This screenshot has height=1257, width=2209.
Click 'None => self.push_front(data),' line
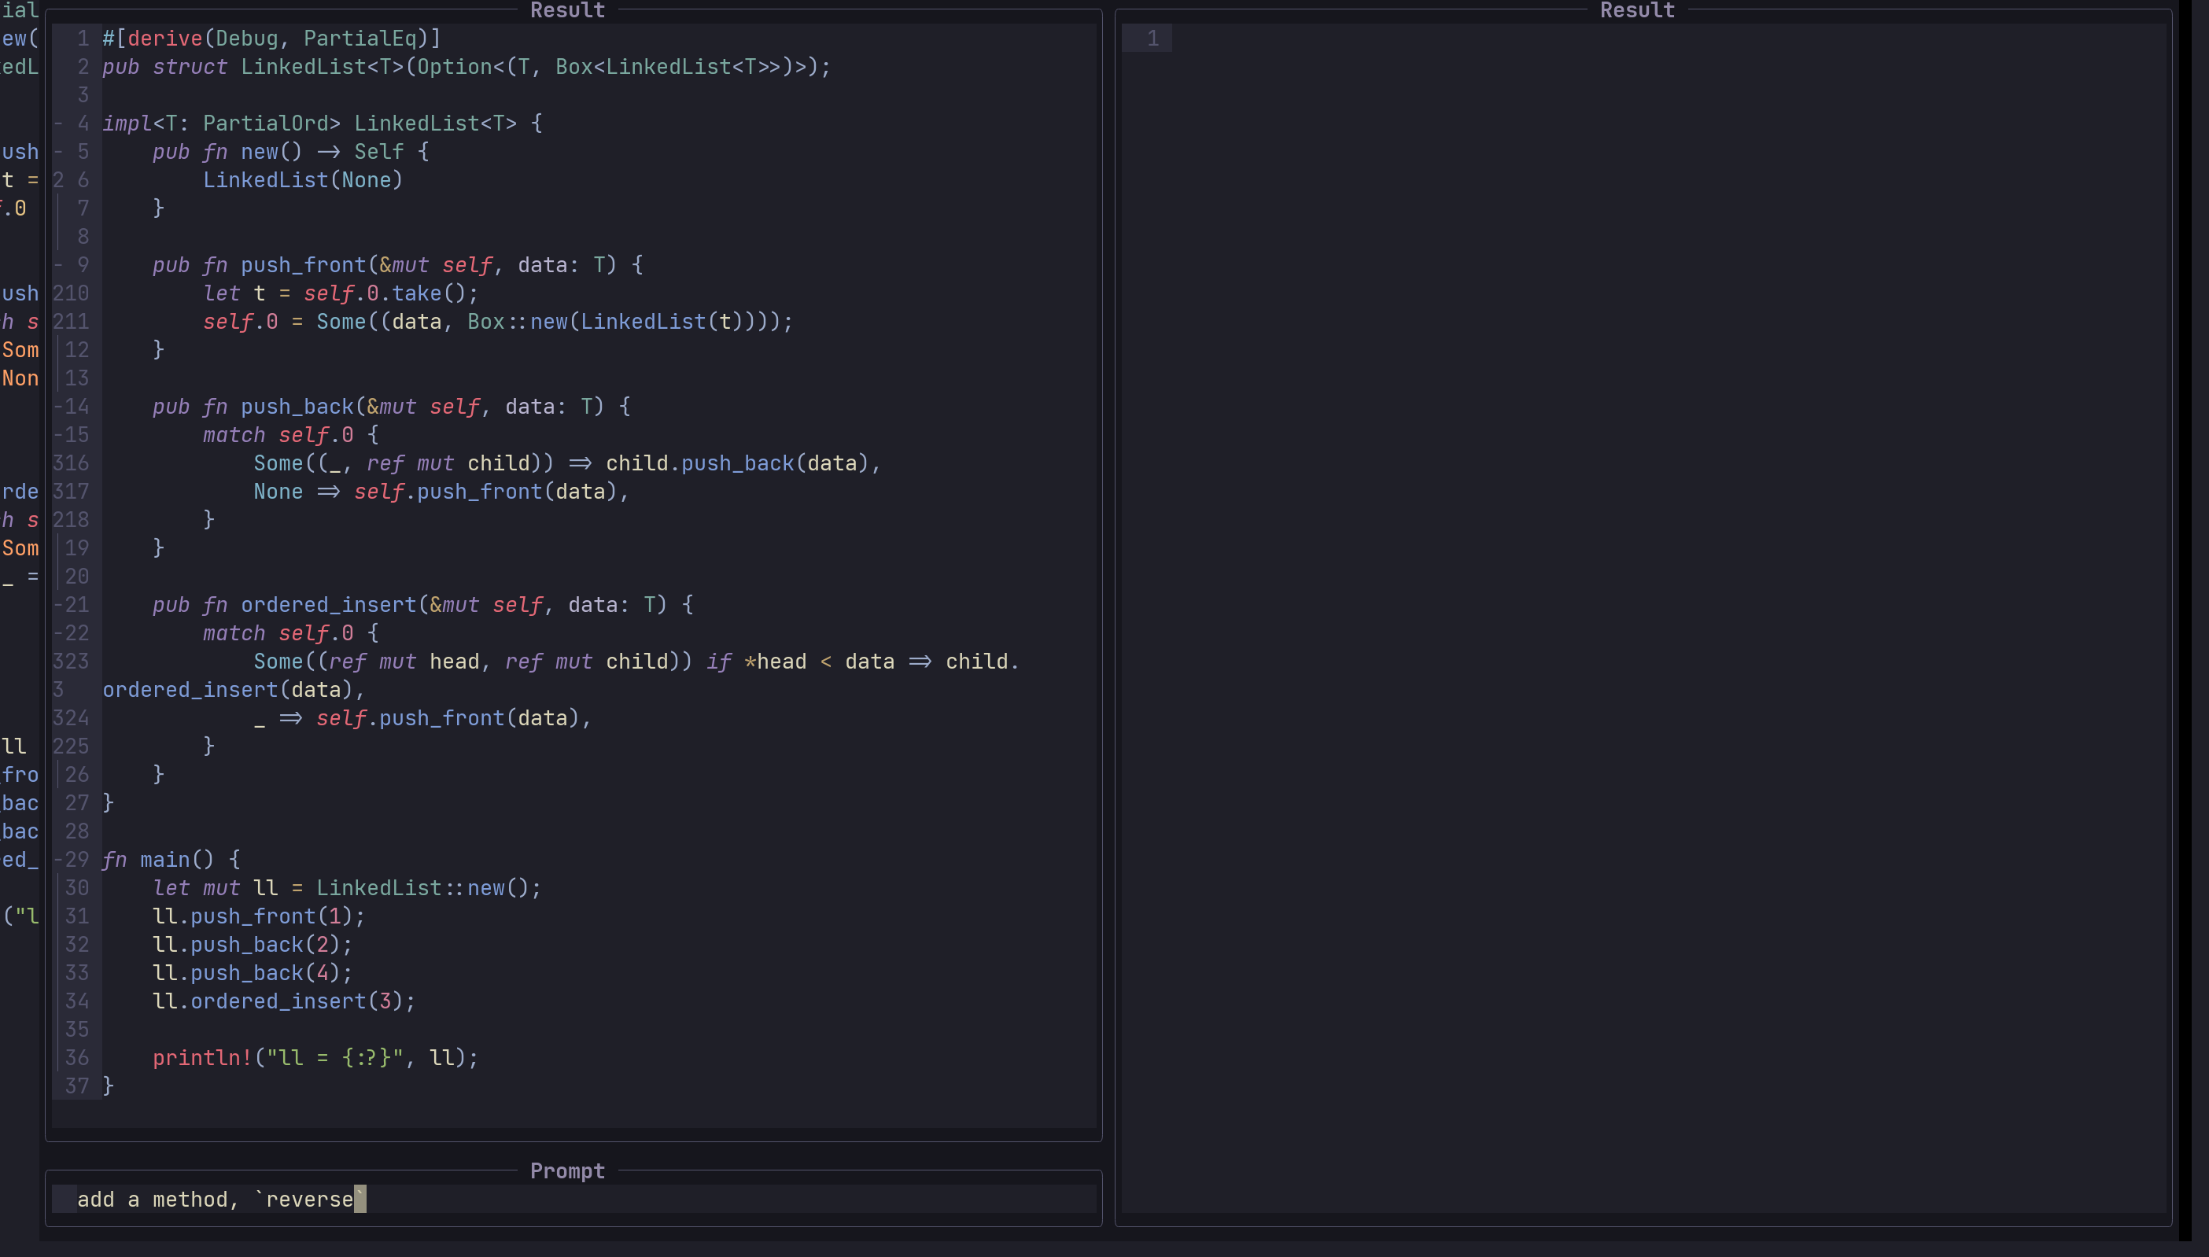[441, 492]
